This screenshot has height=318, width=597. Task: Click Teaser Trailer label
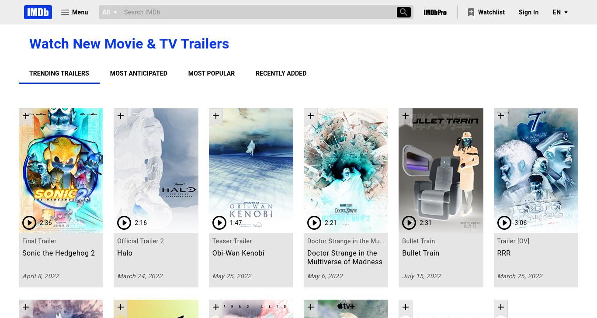(x=232, y=241)
